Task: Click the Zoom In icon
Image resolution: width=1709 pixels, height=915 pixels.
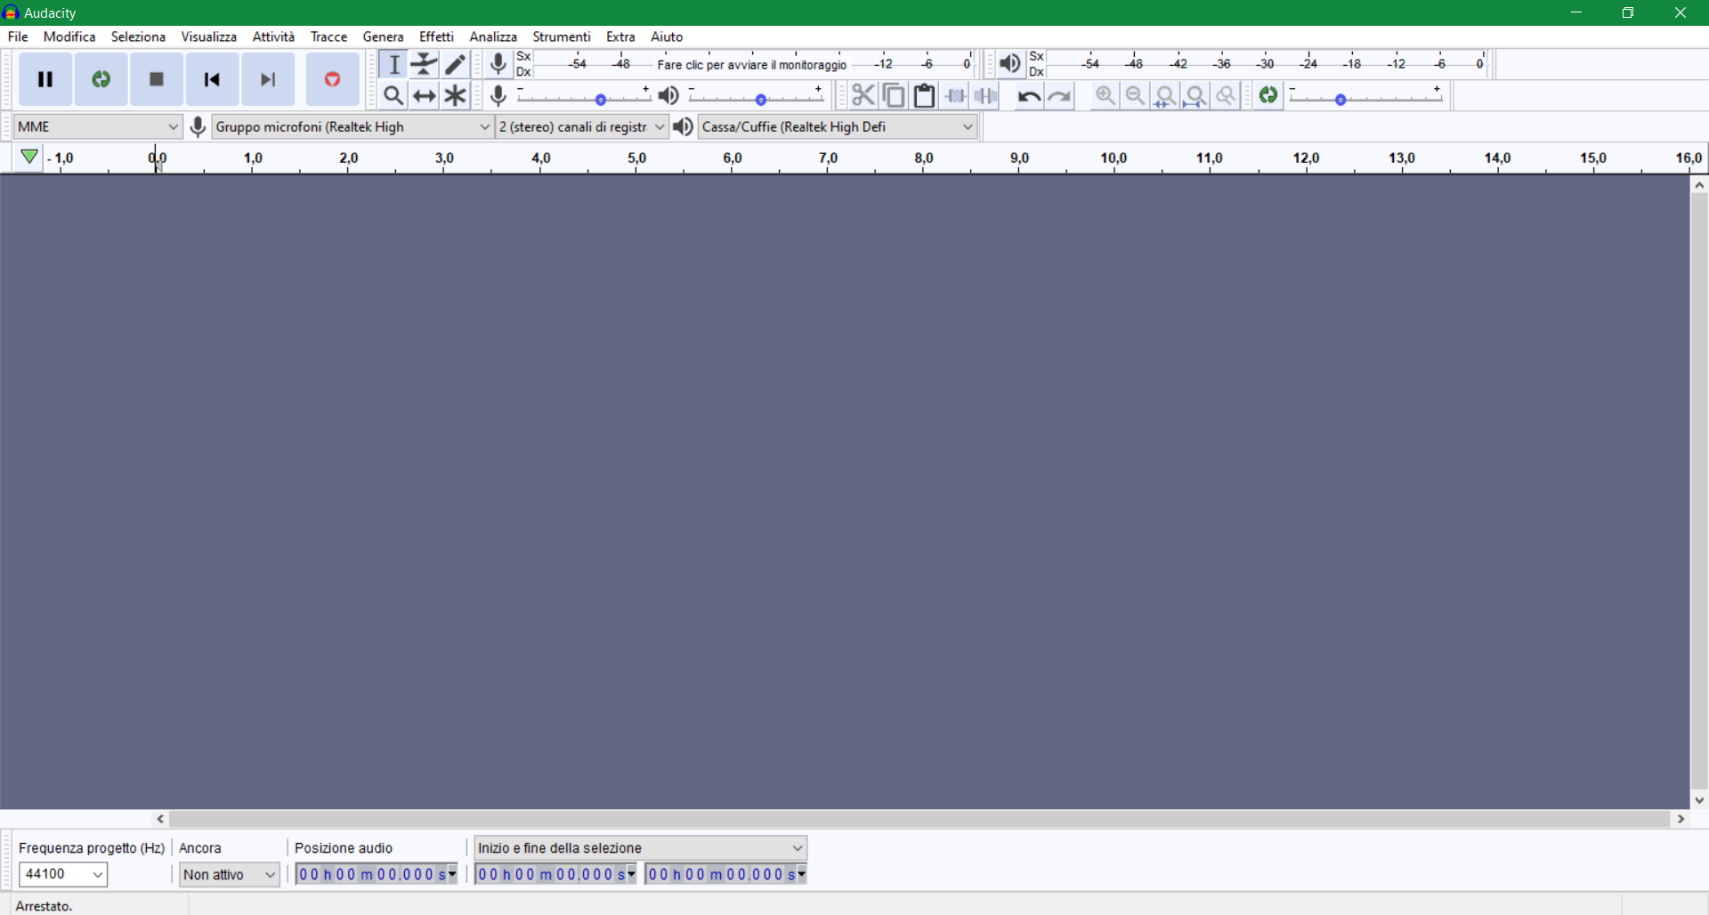Action: pyautogui.click(x=1105, y=95)
